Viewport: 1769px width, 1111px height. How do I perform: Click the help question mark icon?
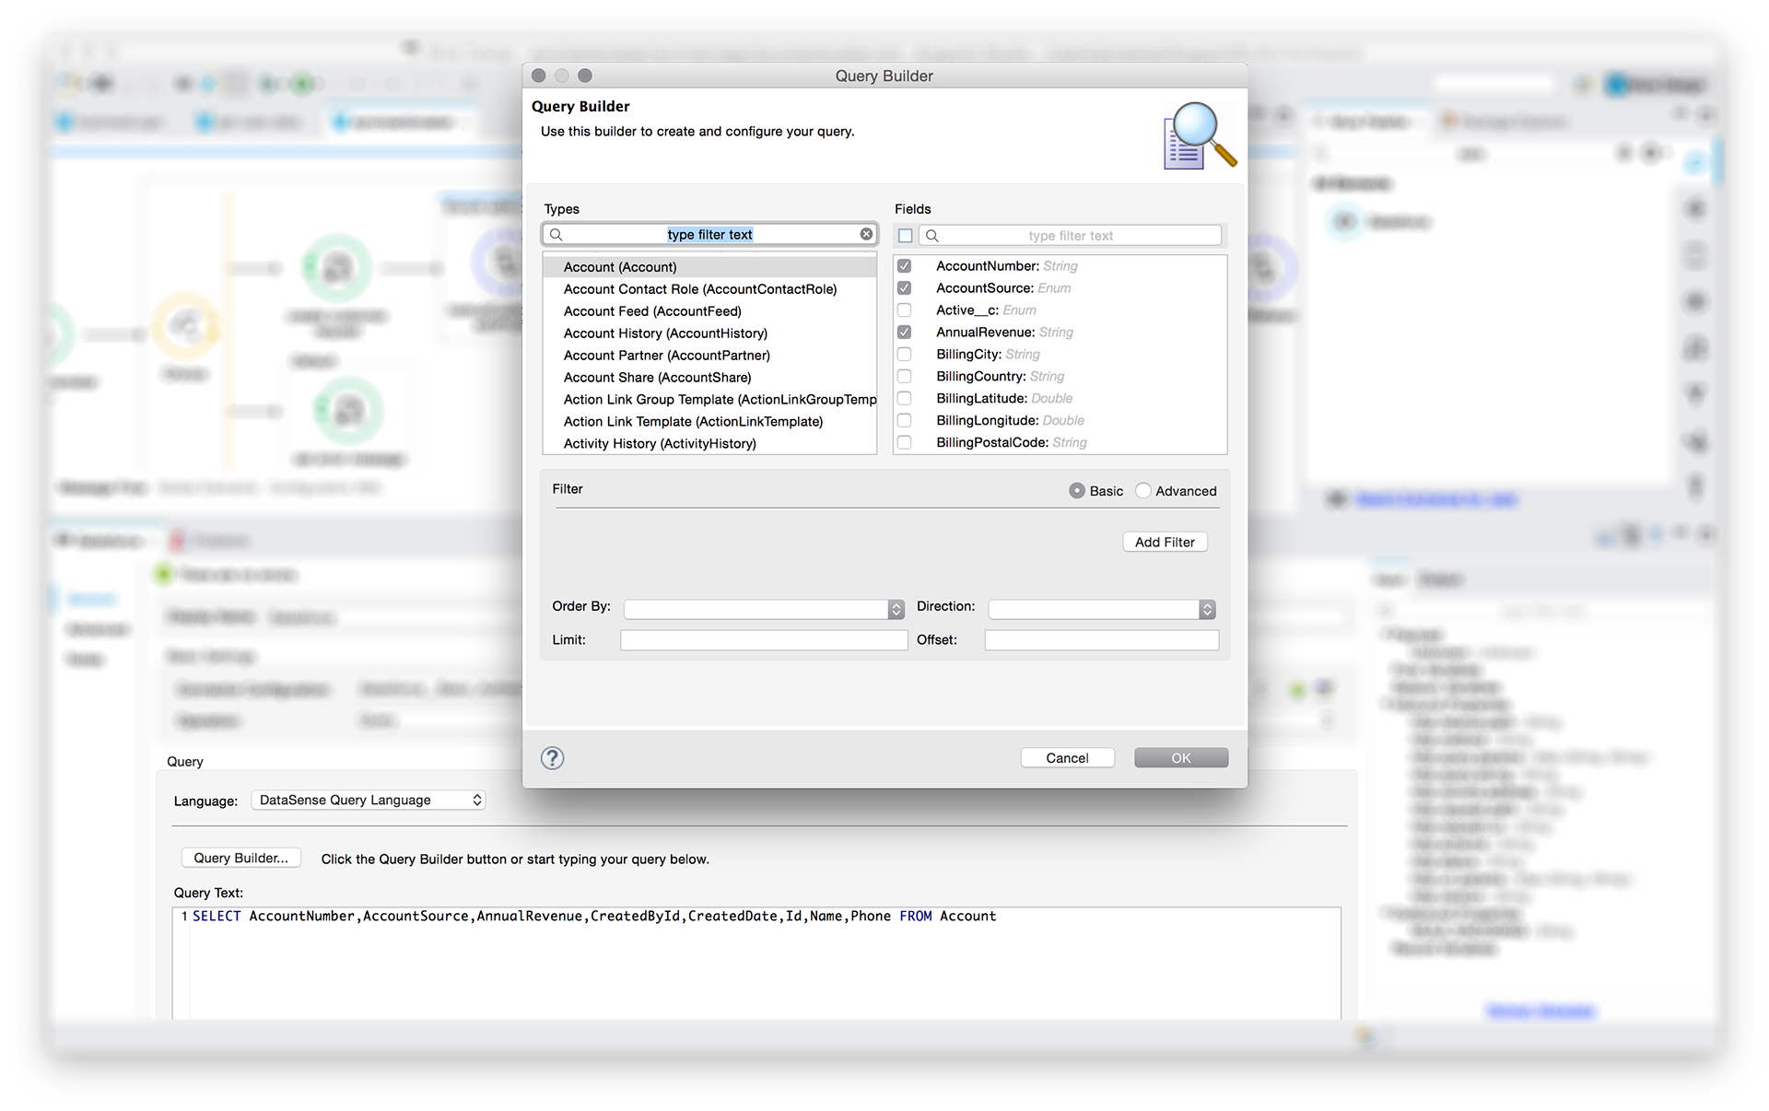[552, 758]
